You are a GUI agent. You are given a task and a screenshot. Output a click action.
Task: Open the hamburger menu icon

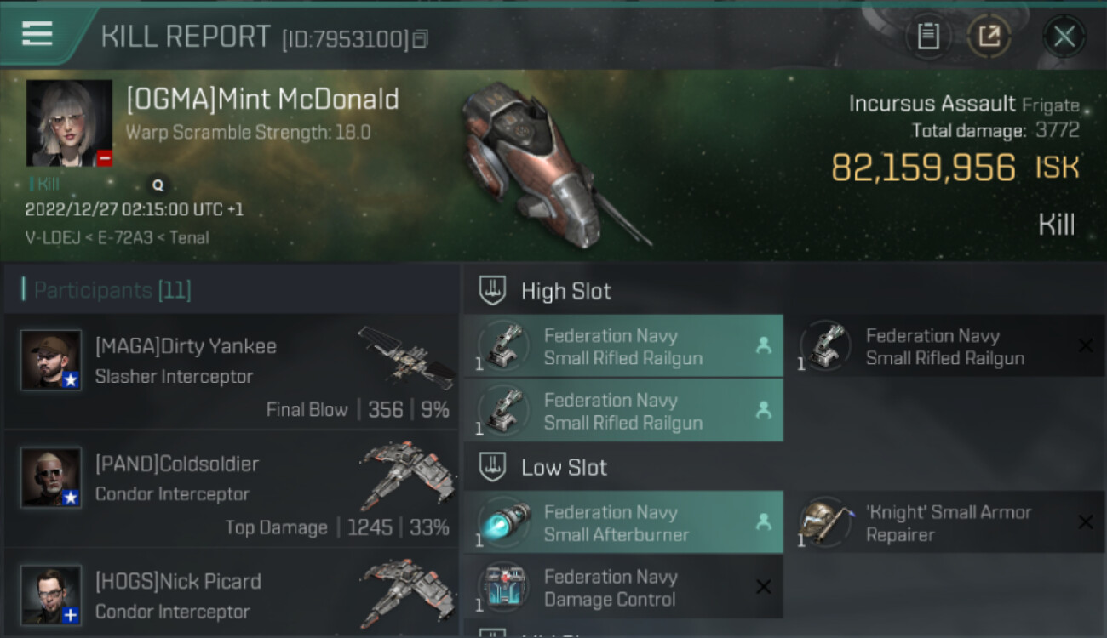pyautogui.click(x=37, y=34)
